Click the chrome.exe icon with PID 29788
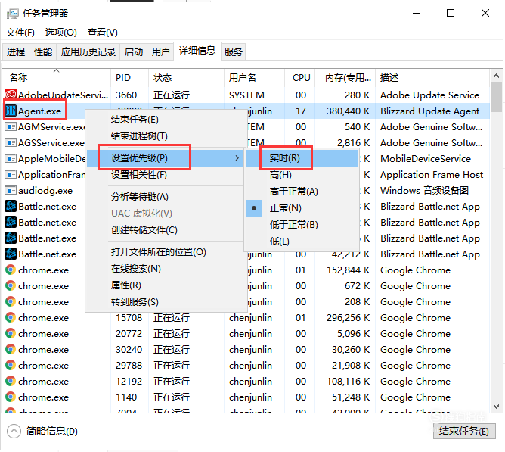The height and width of the screenshot is (452, 505). (11, 365)
